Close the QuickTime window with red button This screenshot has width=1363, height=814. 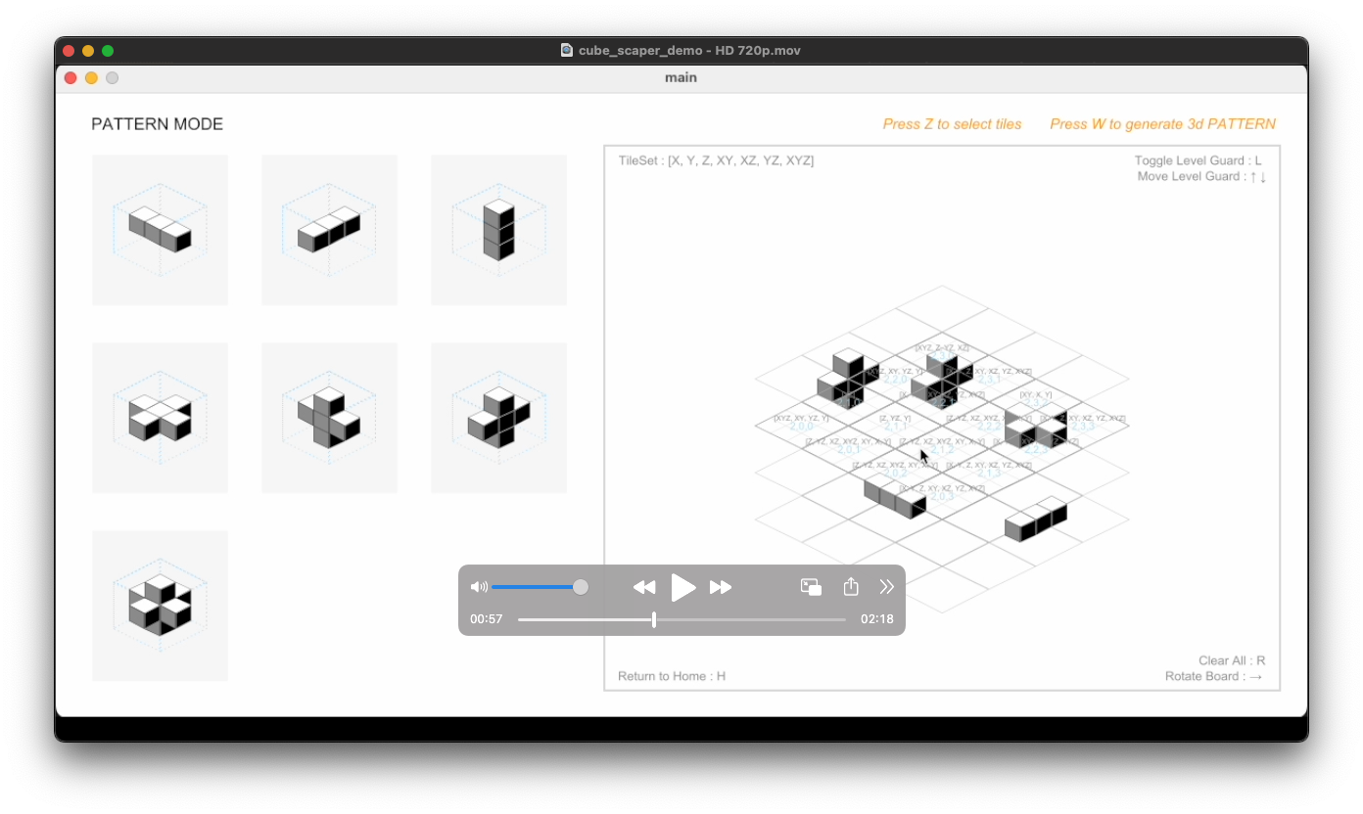coord(69,50)
